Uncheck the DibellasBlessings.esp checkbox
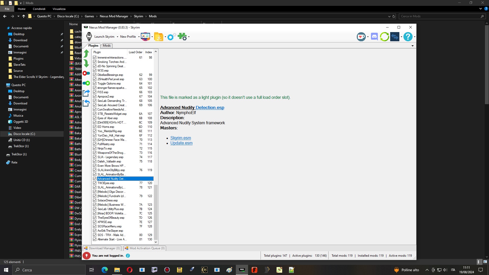 pyautogui.click(x=95, y=75)
